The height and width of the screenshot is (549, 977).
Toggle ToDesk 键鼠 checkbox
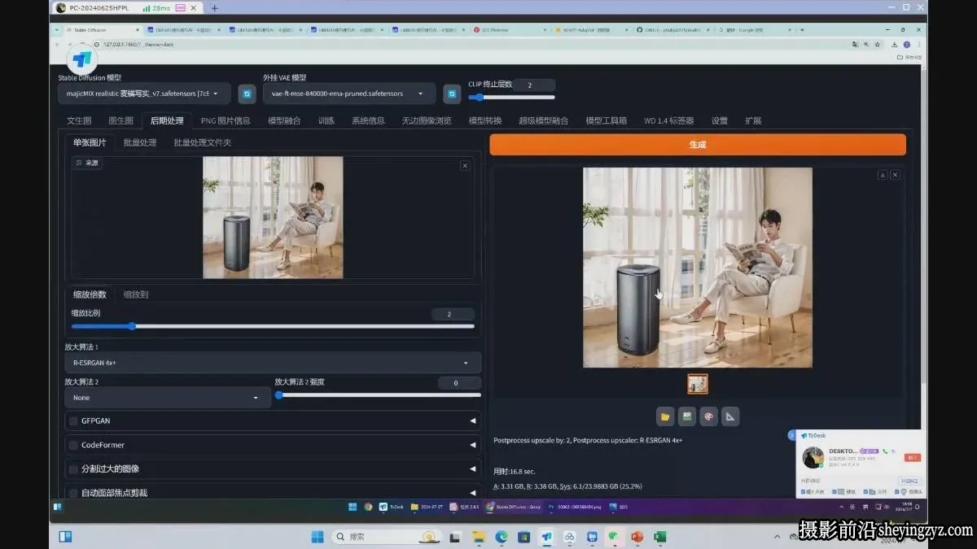point(834,492)
